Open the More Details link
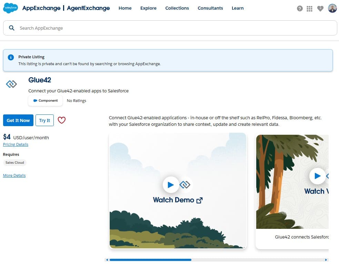The height and width of the screenshot is (264, 339). pyautogui.click(x=14, y=175)
